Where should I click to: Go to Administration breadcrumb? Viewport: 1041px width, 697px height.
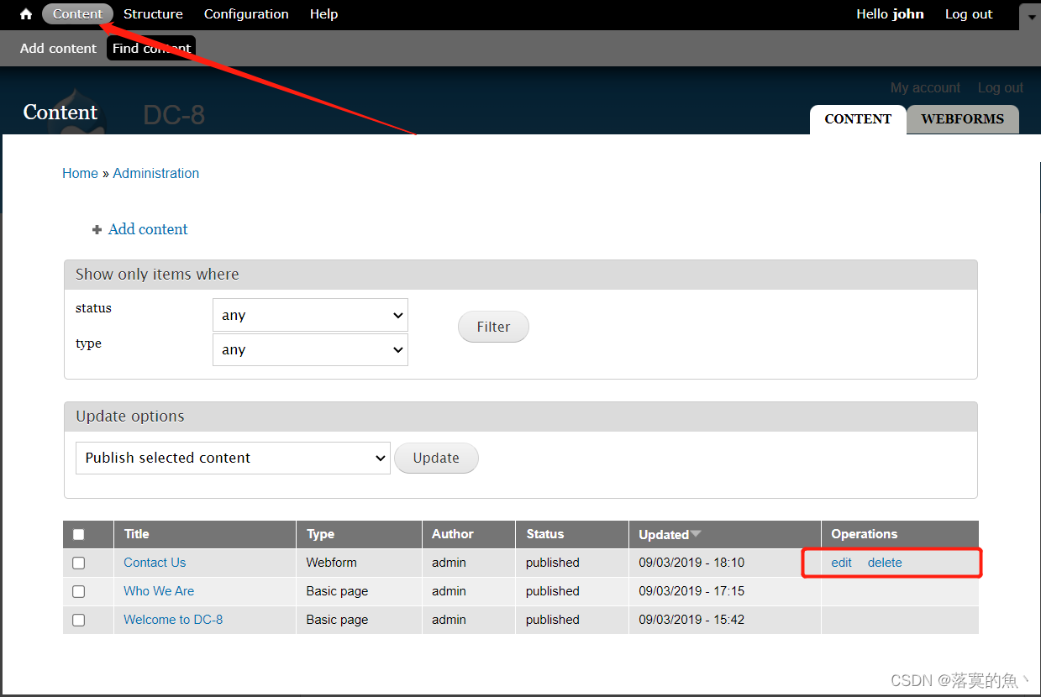[155, 173]
